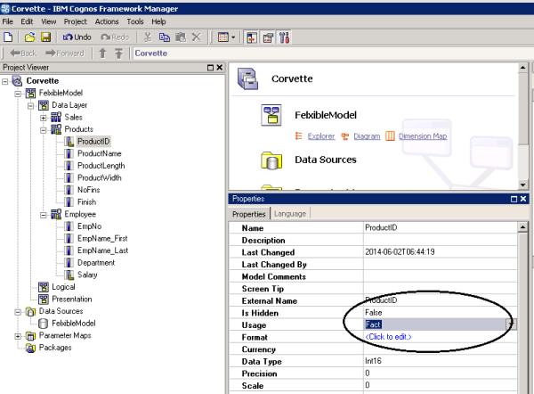This screenshot has height=394, width=534.
Task: Undo the last action
Action: (x=77, y=37)
